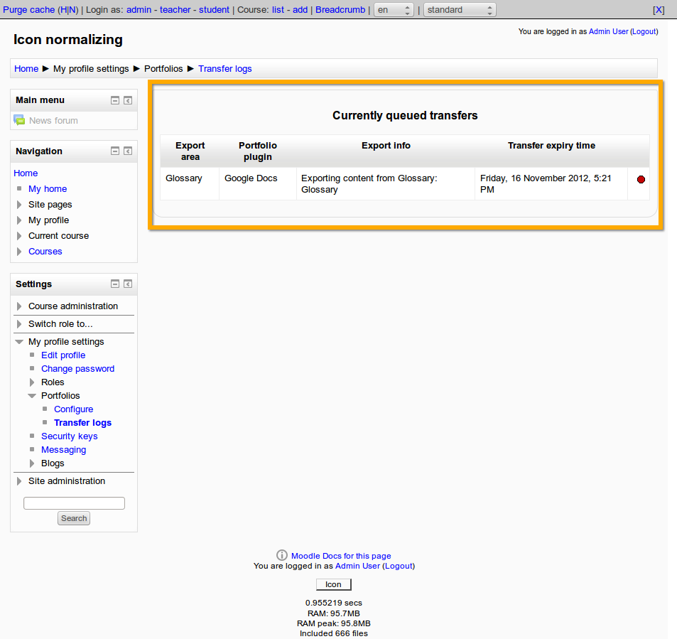This screenshot has height=639, width=677.
Task: Open the theme dropdown showing standard
Action: click(x=460, y=9)
